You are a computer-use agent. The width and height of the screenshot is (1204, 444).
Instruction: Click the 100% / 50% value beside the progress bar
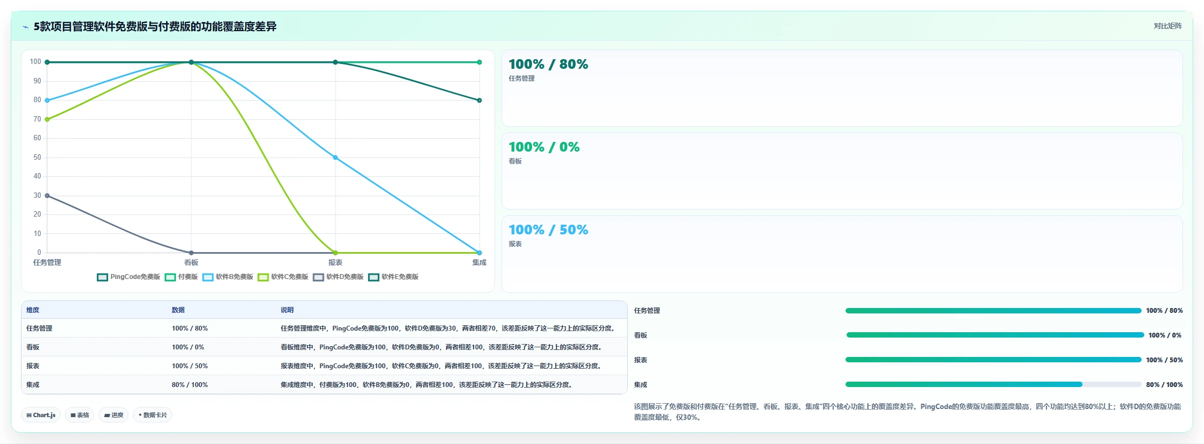pos(1164,360)
